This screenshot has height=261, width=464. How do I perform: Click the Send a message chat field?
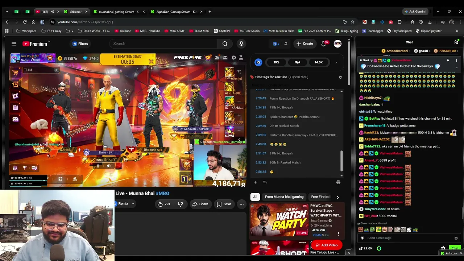pos(409,238)
